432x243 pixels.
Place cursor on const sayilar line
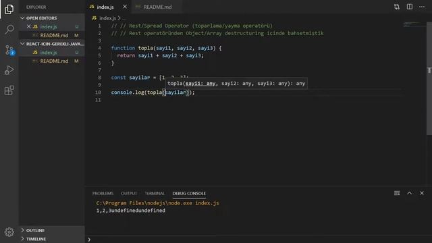pyautogui.click(x=150, y=78)
